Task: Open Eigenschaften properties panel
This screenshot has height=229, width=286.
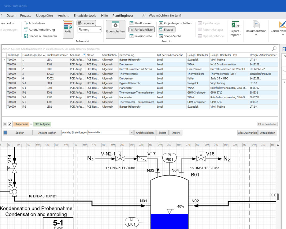Action: click(115, 29)
